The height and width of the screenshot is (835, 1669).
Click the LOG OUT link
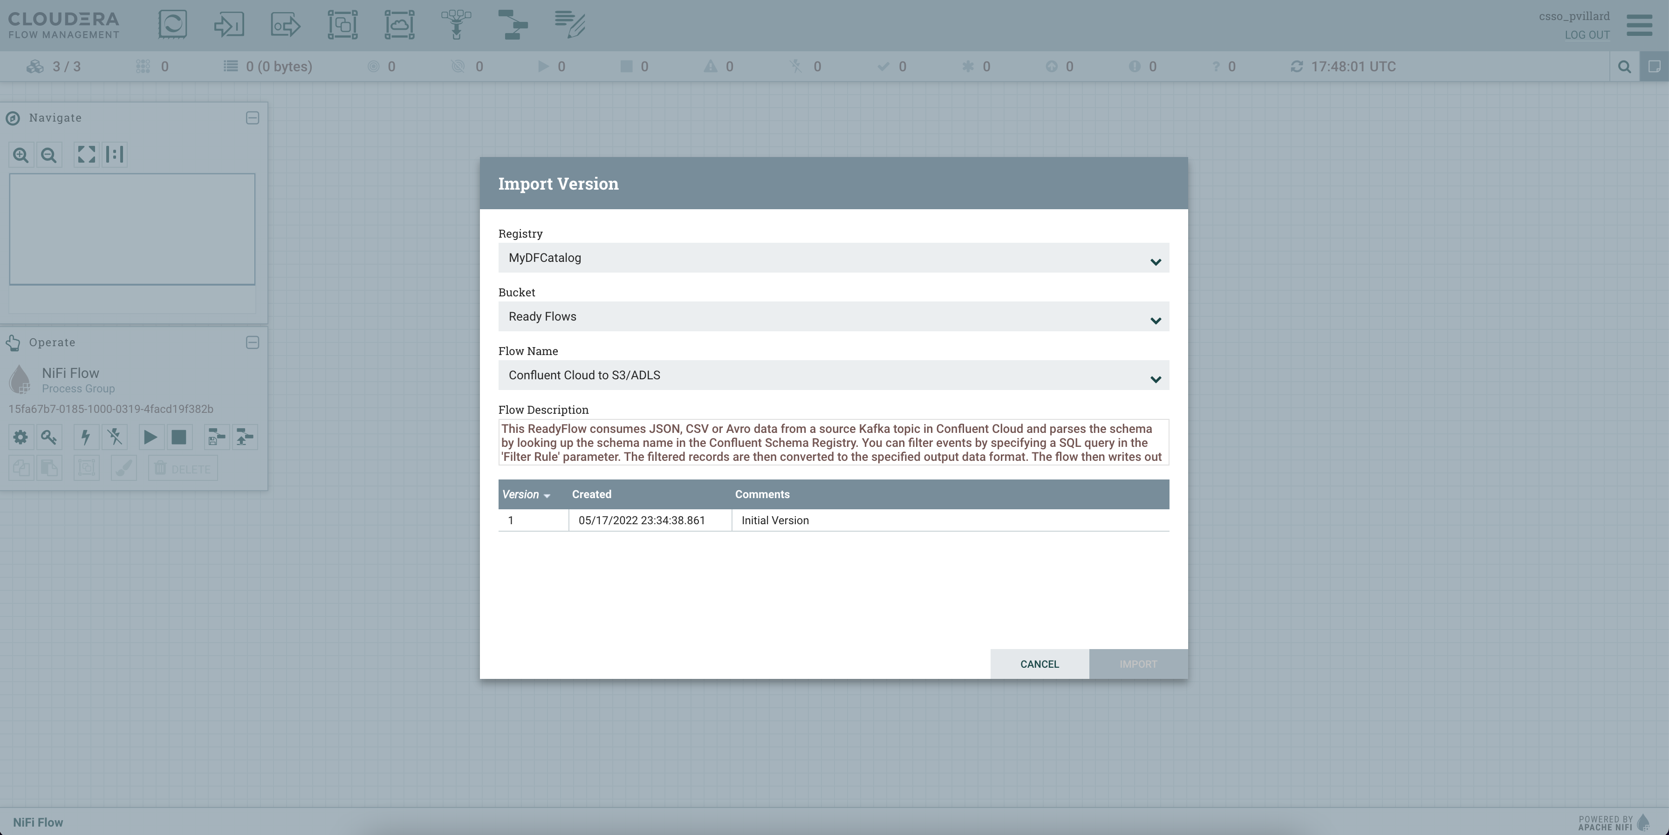1587,35
